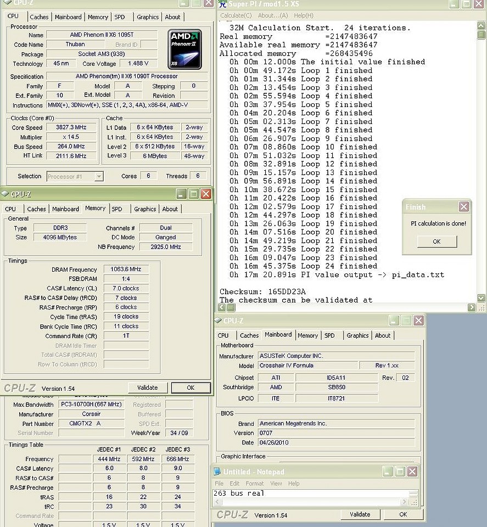487x527 pixels.
Task: Switch to Caches tab in top CPU-Z window
Action: click(x=39, y=17)
